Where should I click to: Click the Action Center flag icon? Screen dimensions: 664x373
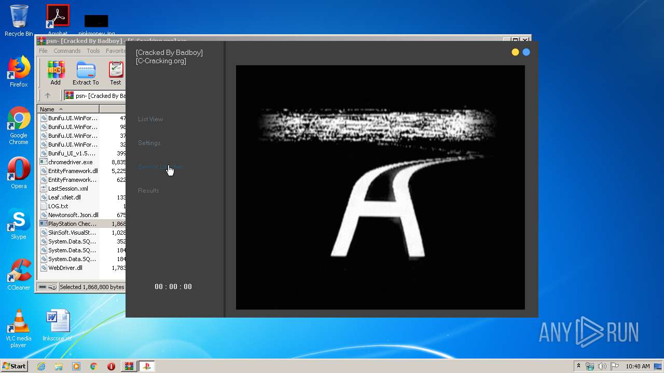click(615, 366)
